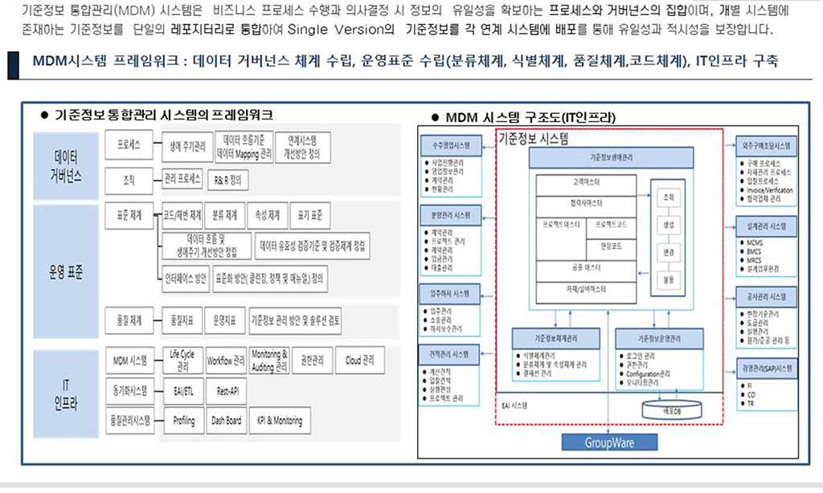This screenshot has height=493, width=823.
Task: Click the 기준정보생애관리 header bar
Action: click(611, 157)
